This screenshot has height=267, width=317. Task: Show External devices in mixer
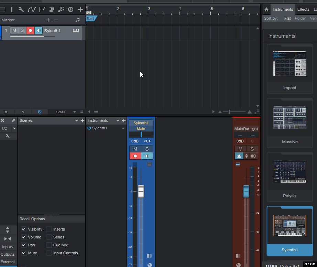[8, 262]
